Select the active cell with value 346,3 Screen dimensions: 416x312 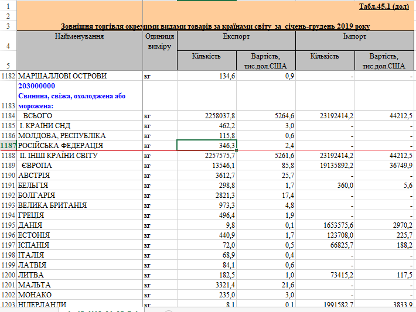[207, 145]
